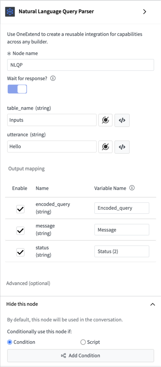The height and width of the screenshot is (367, 161).
Task: Collapse Hide this node section chevron
Action: (153, 304)
